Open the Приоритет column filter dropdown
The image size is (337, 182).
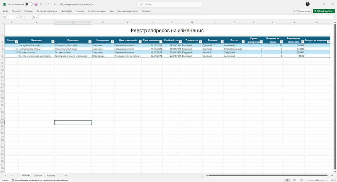click(x=200, y=42)
